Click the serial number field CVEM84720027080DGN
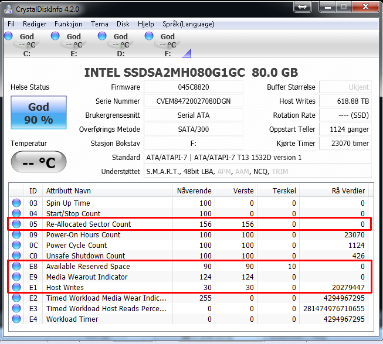The image size is (383, 344). (194, 101)
